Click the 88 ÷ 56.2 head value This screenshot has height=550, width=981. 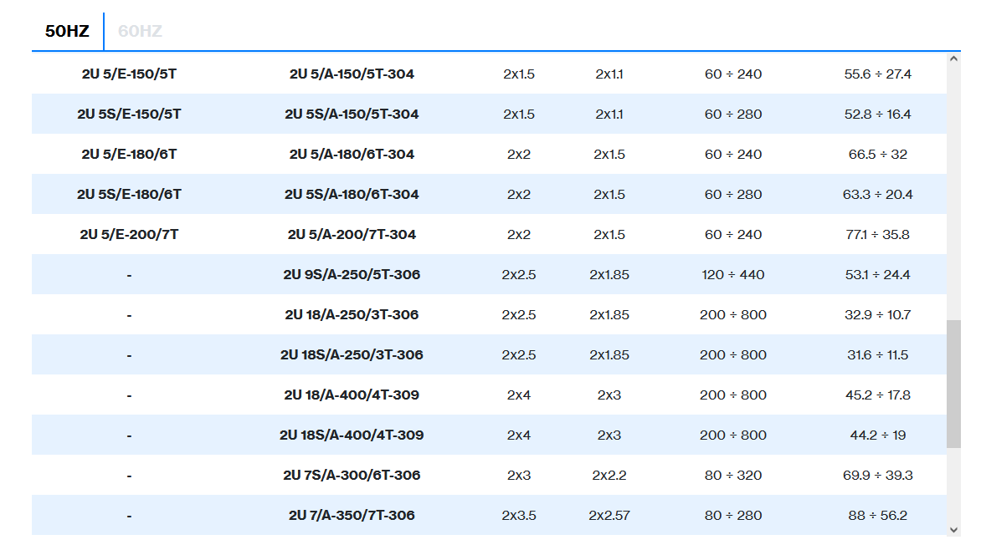tap(877, 515)
